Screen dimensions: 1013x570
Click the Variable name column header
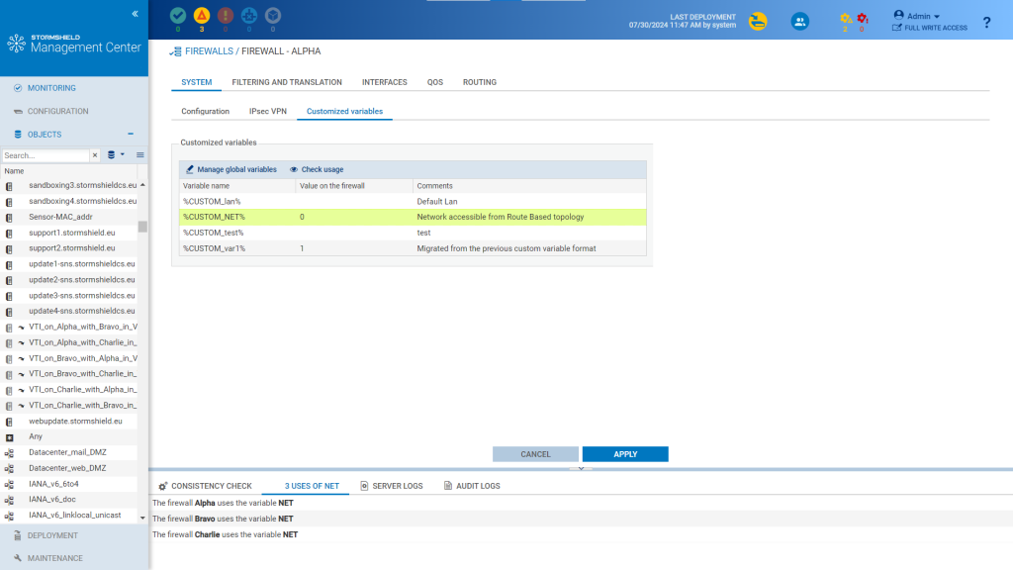(237, 186)
